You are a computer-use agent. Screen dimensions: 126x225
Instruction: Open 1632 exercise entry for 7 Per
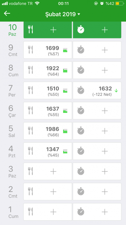coord(97,91)
